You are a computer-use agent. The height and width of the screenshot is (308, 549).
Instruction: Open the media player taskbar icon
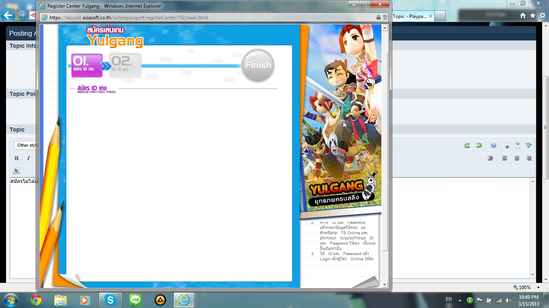coord(85,300)
